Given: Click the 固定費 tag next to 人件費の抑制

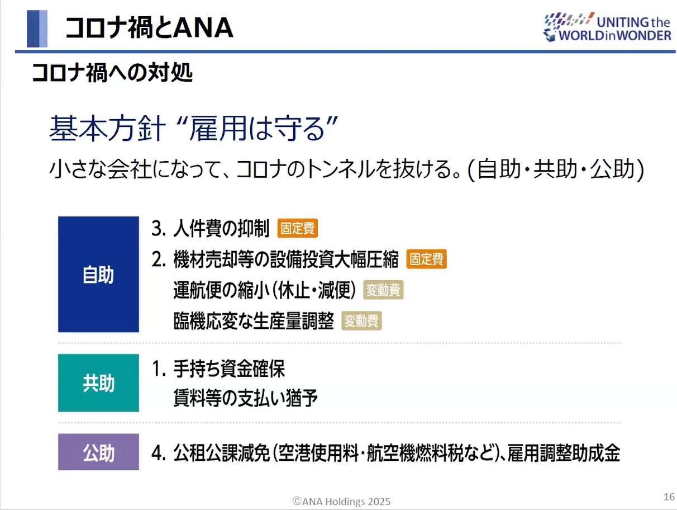Looking at the screenshot, I should point(299,228).
